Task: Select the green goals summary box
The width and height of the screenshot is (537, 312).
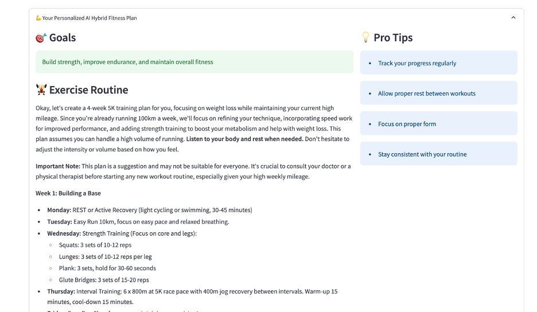Action: 194,62
